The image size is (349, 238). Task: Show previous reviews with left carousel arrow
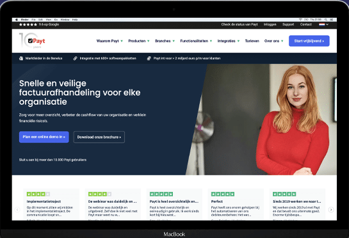coord(17,209)
